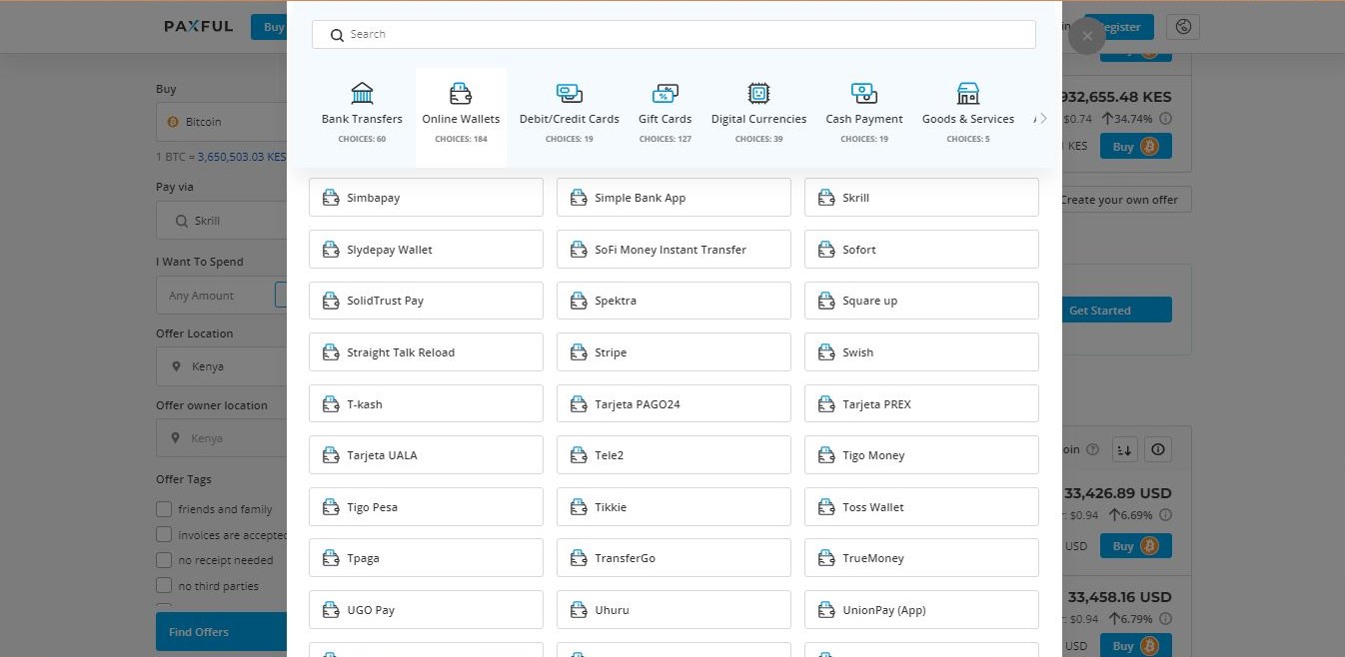1345x657 pixels.
Task: Buy from the 33,426.89 USD offer
Action: point(1135,546)
